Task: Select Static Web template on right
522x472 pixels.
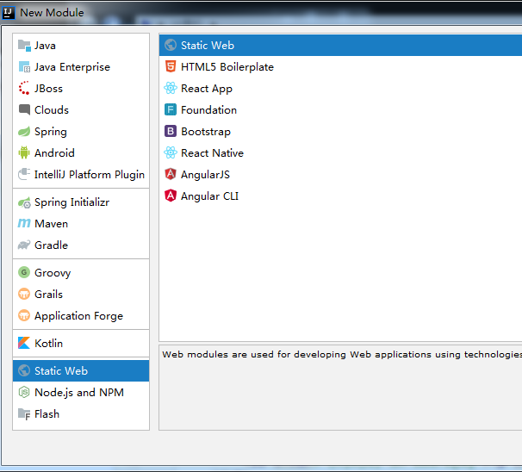Action: (340, 46)
